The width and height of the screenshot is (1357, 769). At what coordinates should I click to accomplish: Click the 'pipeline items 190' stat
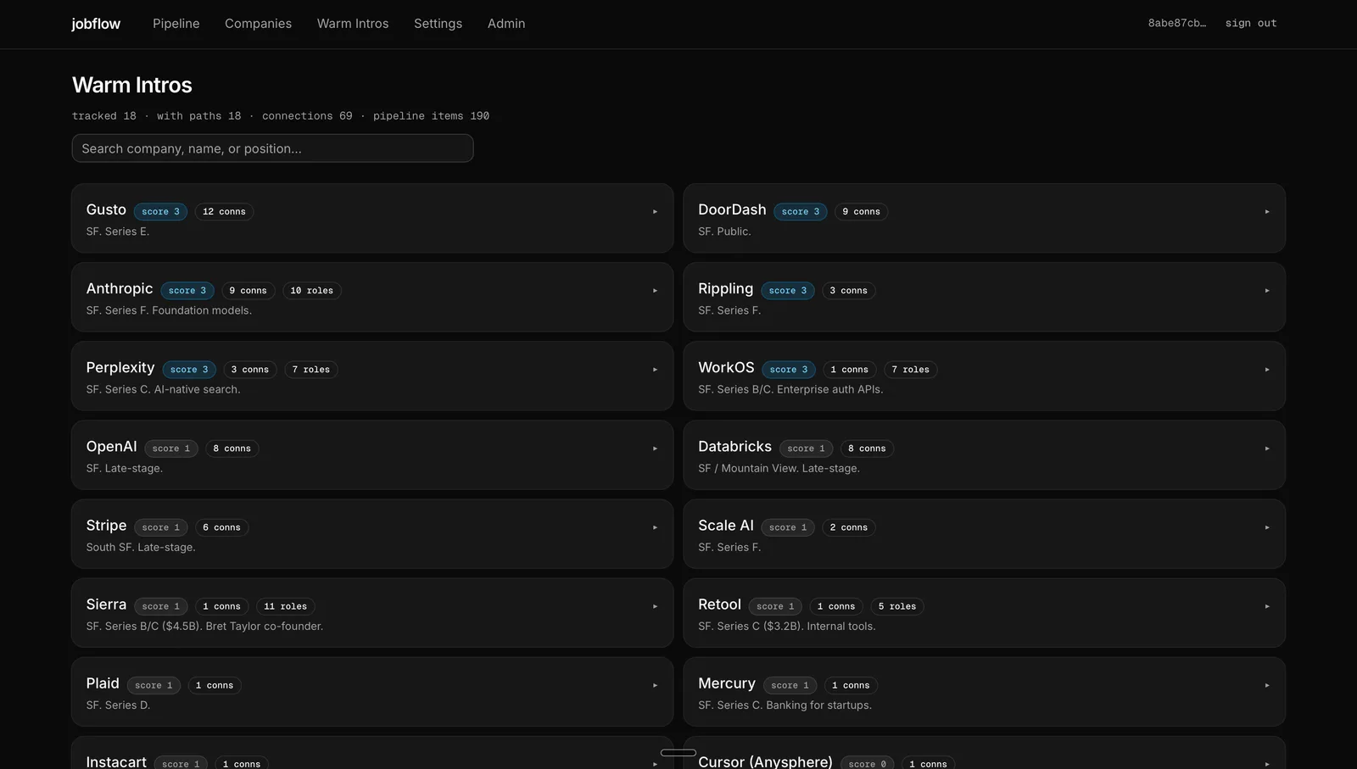[431, 116]
